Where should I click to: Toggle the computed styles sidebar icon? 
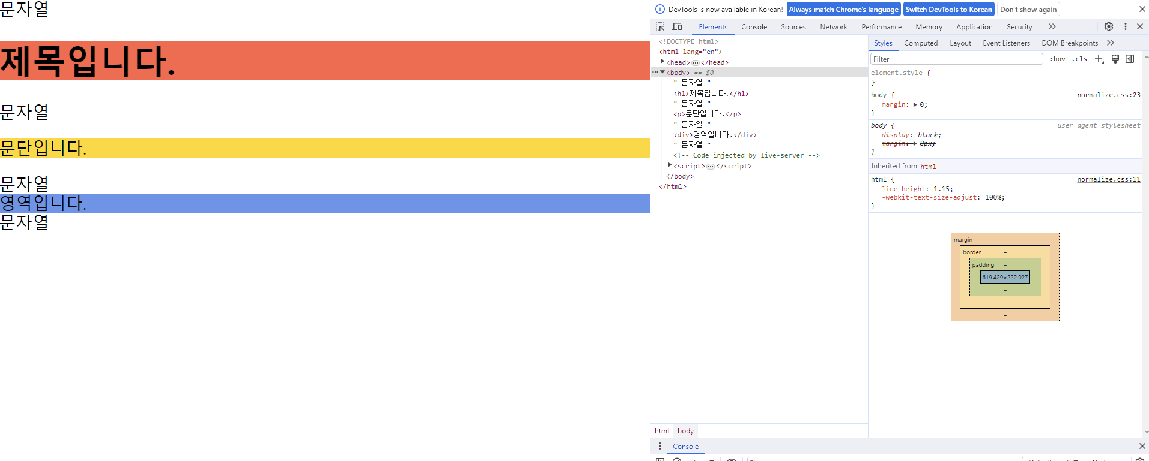click(x=1130, y=59)
